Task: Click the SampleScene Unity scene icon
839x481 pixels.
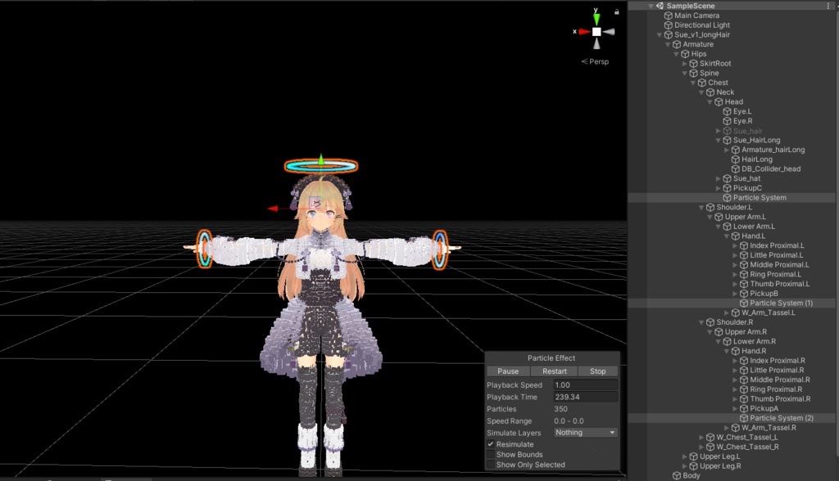Action: pyautogui.click(x=660, y=6)
